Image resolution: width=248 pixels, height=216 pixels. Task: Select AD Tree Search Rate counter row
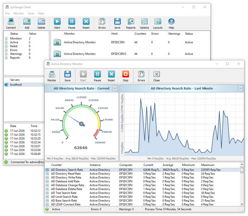click(x=142, y=193)
